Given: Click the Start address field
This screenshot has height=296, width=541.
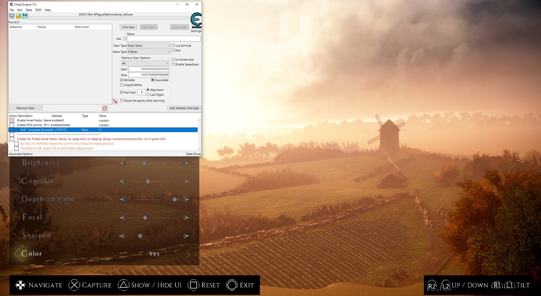Looking at the screenshot, I should pos(149,69).
